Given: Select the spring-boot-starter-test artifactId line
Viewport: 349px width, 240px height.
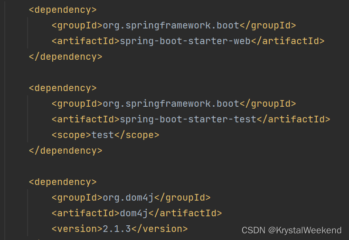Looking at the screenshot, I should coord(191,120).
